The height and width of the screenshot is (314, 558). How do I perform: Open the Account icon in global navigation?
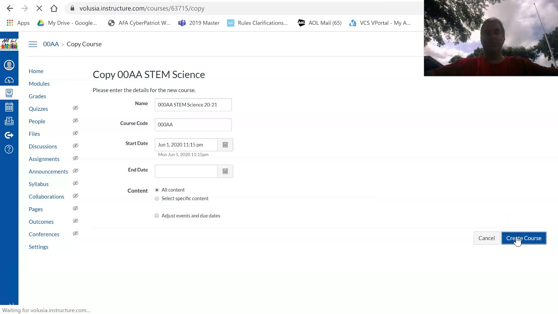tap(9, 65)
